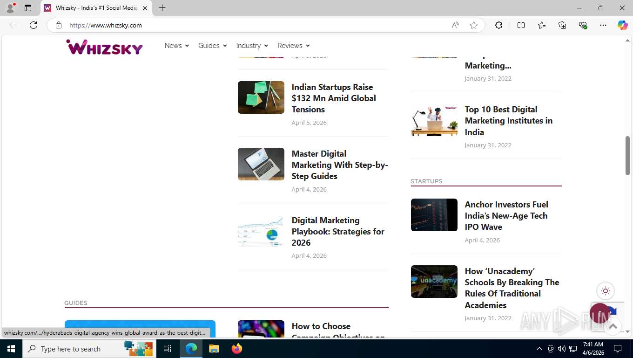The image size is (633, 358).
Task: Open the Extensions puzzle icon
Action: tap(498, 25)
